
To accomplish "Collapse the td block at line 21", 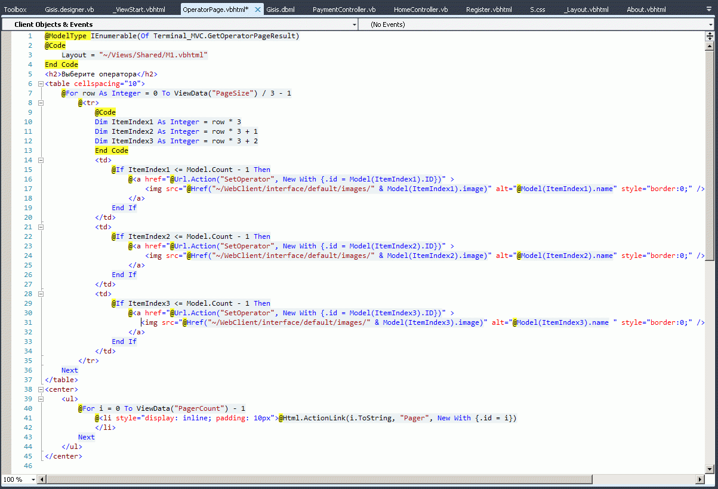I will pyautogui.click(x=41, y=227).
